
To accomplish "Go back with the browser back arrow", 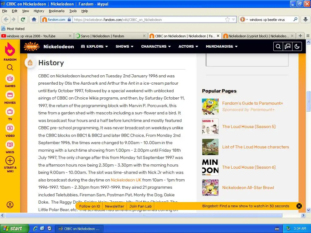I will tap(6, 19).
